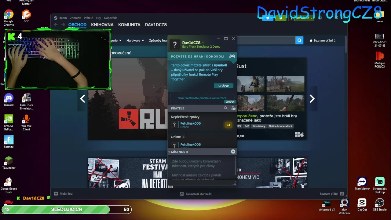Viewport: 391px width, 220px height.
Task: Open Iriun Webcam desktop icon
Action: coord(344,207)
